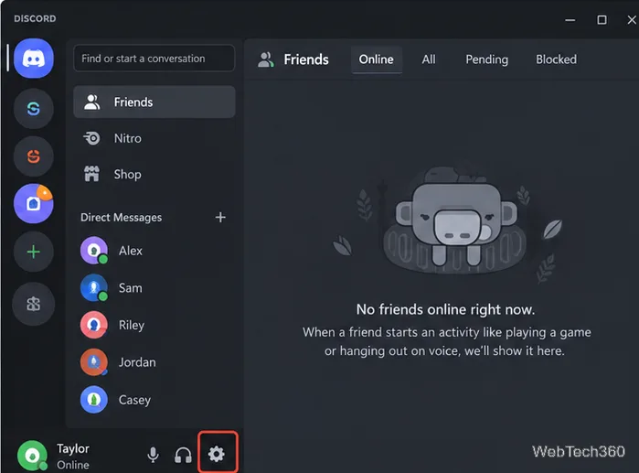Open the orange S server icon
Screen dimensions: 639x473
(34, 156)
